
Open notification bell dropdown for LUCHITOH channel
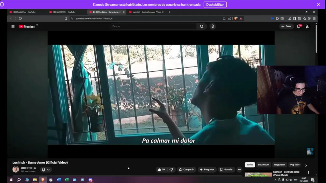click(46, 170)
